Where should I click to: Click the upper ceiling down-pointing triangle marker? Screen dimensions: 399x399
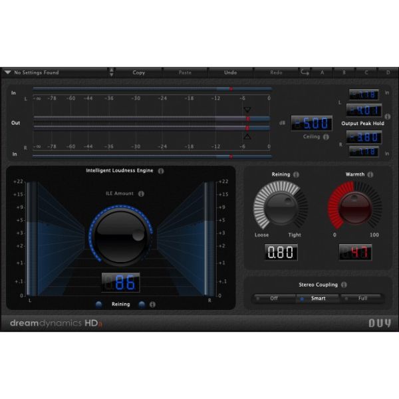pos(247,110)
